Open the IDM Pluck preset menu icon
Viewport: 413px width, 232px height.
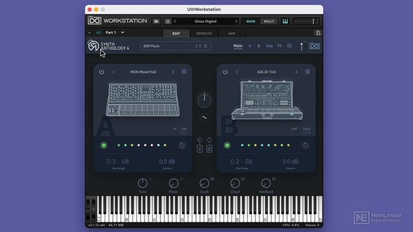tap(205, 46)
